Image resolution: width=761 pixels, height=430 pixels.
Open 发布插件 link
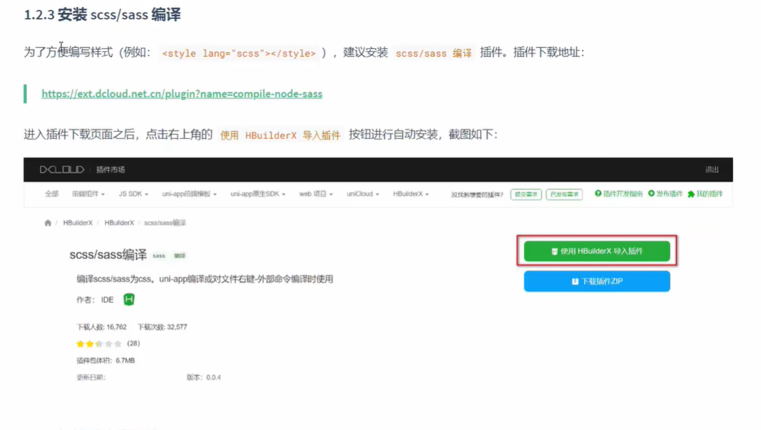pos(665,194)
